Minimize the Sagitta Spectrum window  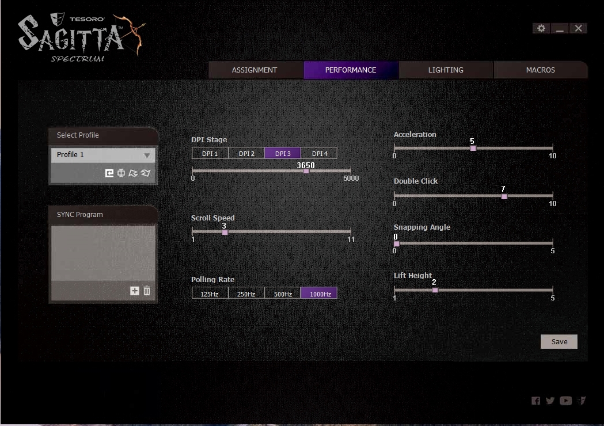[560, 29]
